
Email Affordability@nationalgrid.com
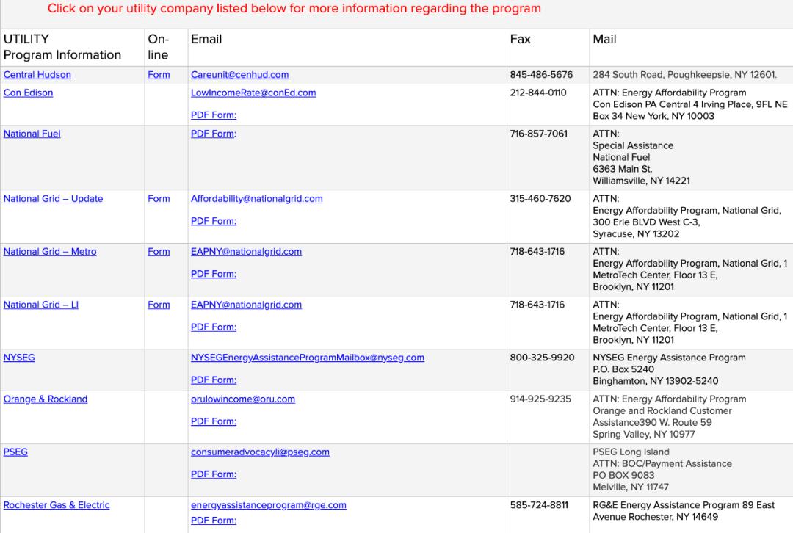coord(257,199)
